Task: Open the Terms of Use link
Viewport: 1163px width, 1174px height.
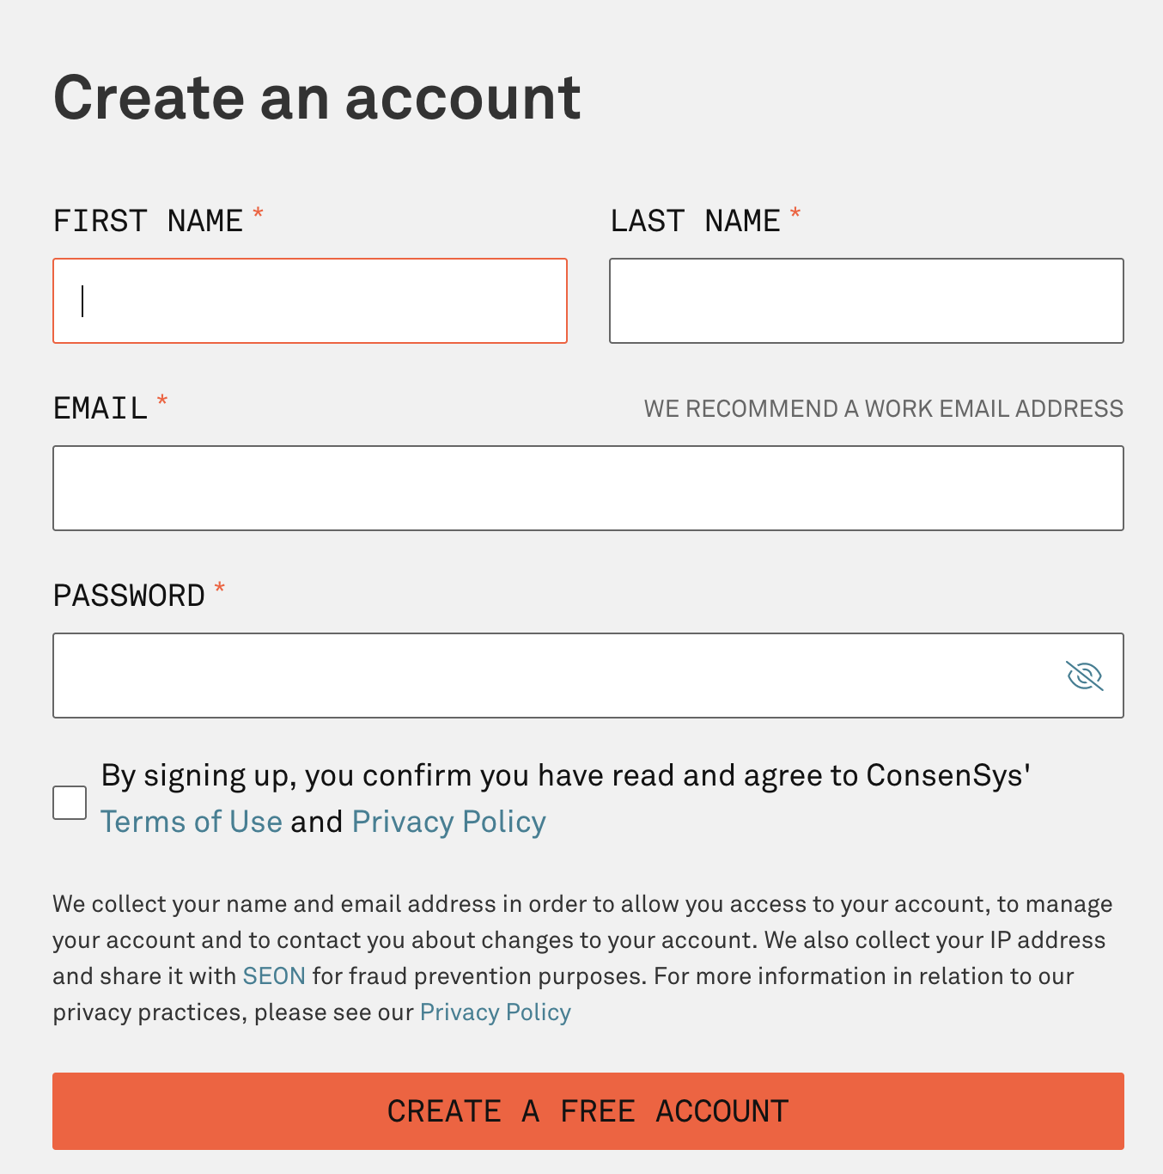Action: click(192, 822)
